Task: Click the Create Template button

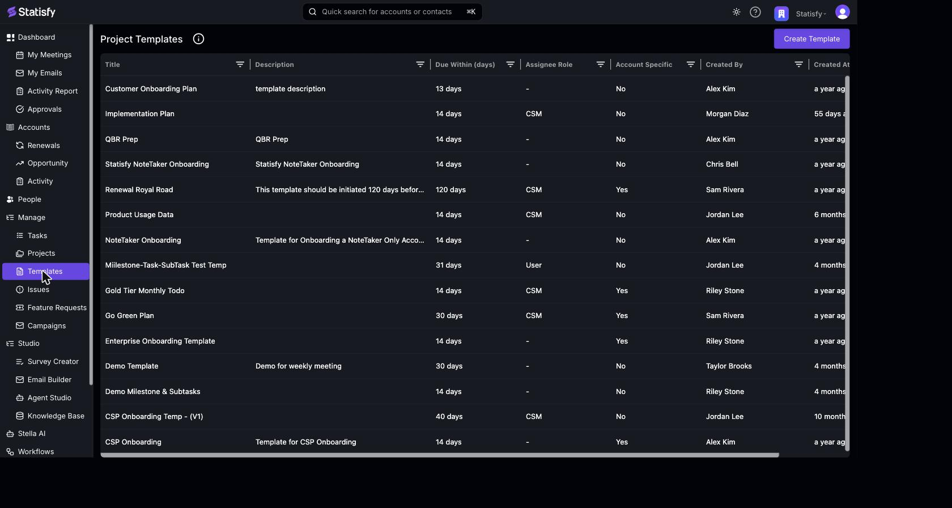Action: pos(811,39)
